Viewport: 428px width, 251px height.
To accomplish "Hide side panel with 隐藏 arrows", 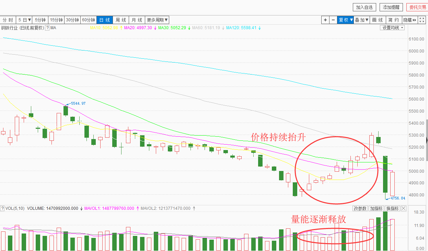I will point(409,20).
